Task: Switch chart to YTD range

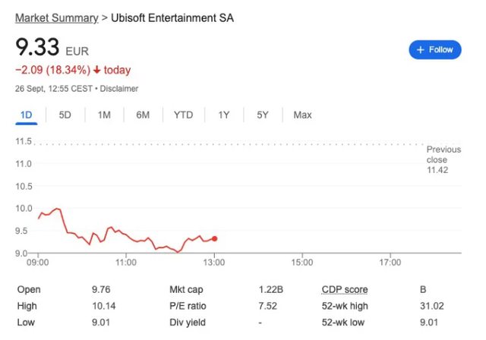Action: (183, 115)
